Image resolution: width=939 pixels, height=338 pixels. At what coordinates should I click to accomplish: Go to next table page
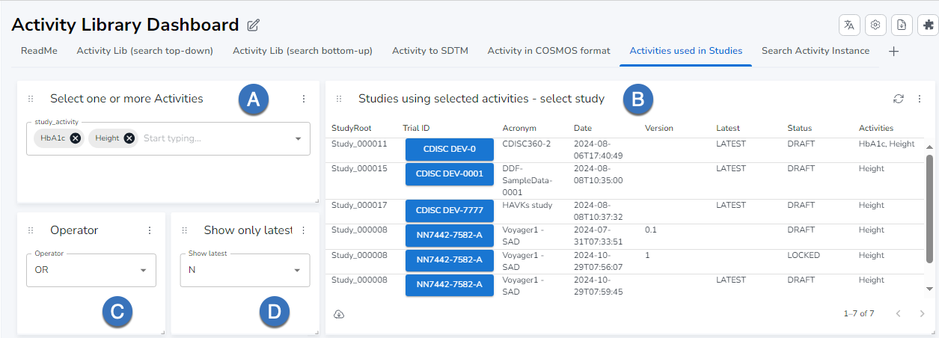(922, 313)
